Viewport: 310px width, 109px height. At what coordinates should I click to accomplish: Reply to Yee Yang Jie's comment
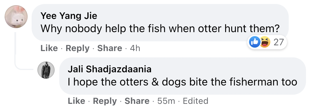pos(78,48)
